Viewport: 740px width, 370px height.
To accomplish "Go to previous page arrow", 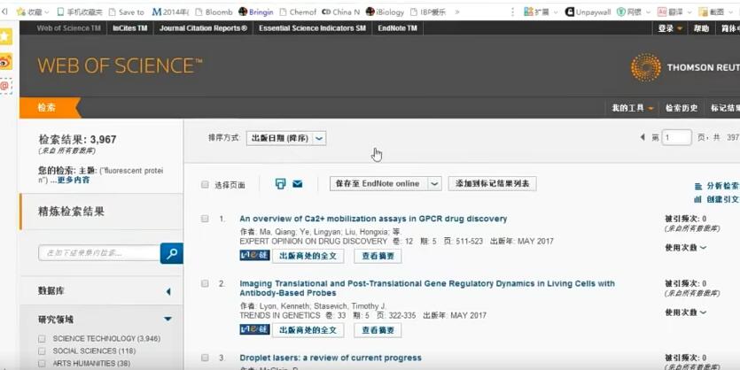I will [643, 137].
